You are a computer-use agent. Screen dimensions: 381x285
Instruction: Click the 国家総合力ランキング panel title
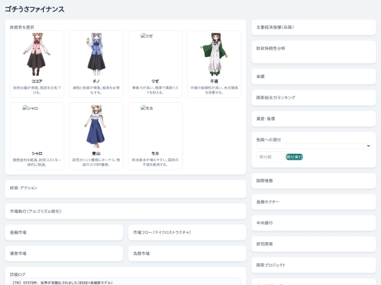pyautogui.click(x=276, y=97)
